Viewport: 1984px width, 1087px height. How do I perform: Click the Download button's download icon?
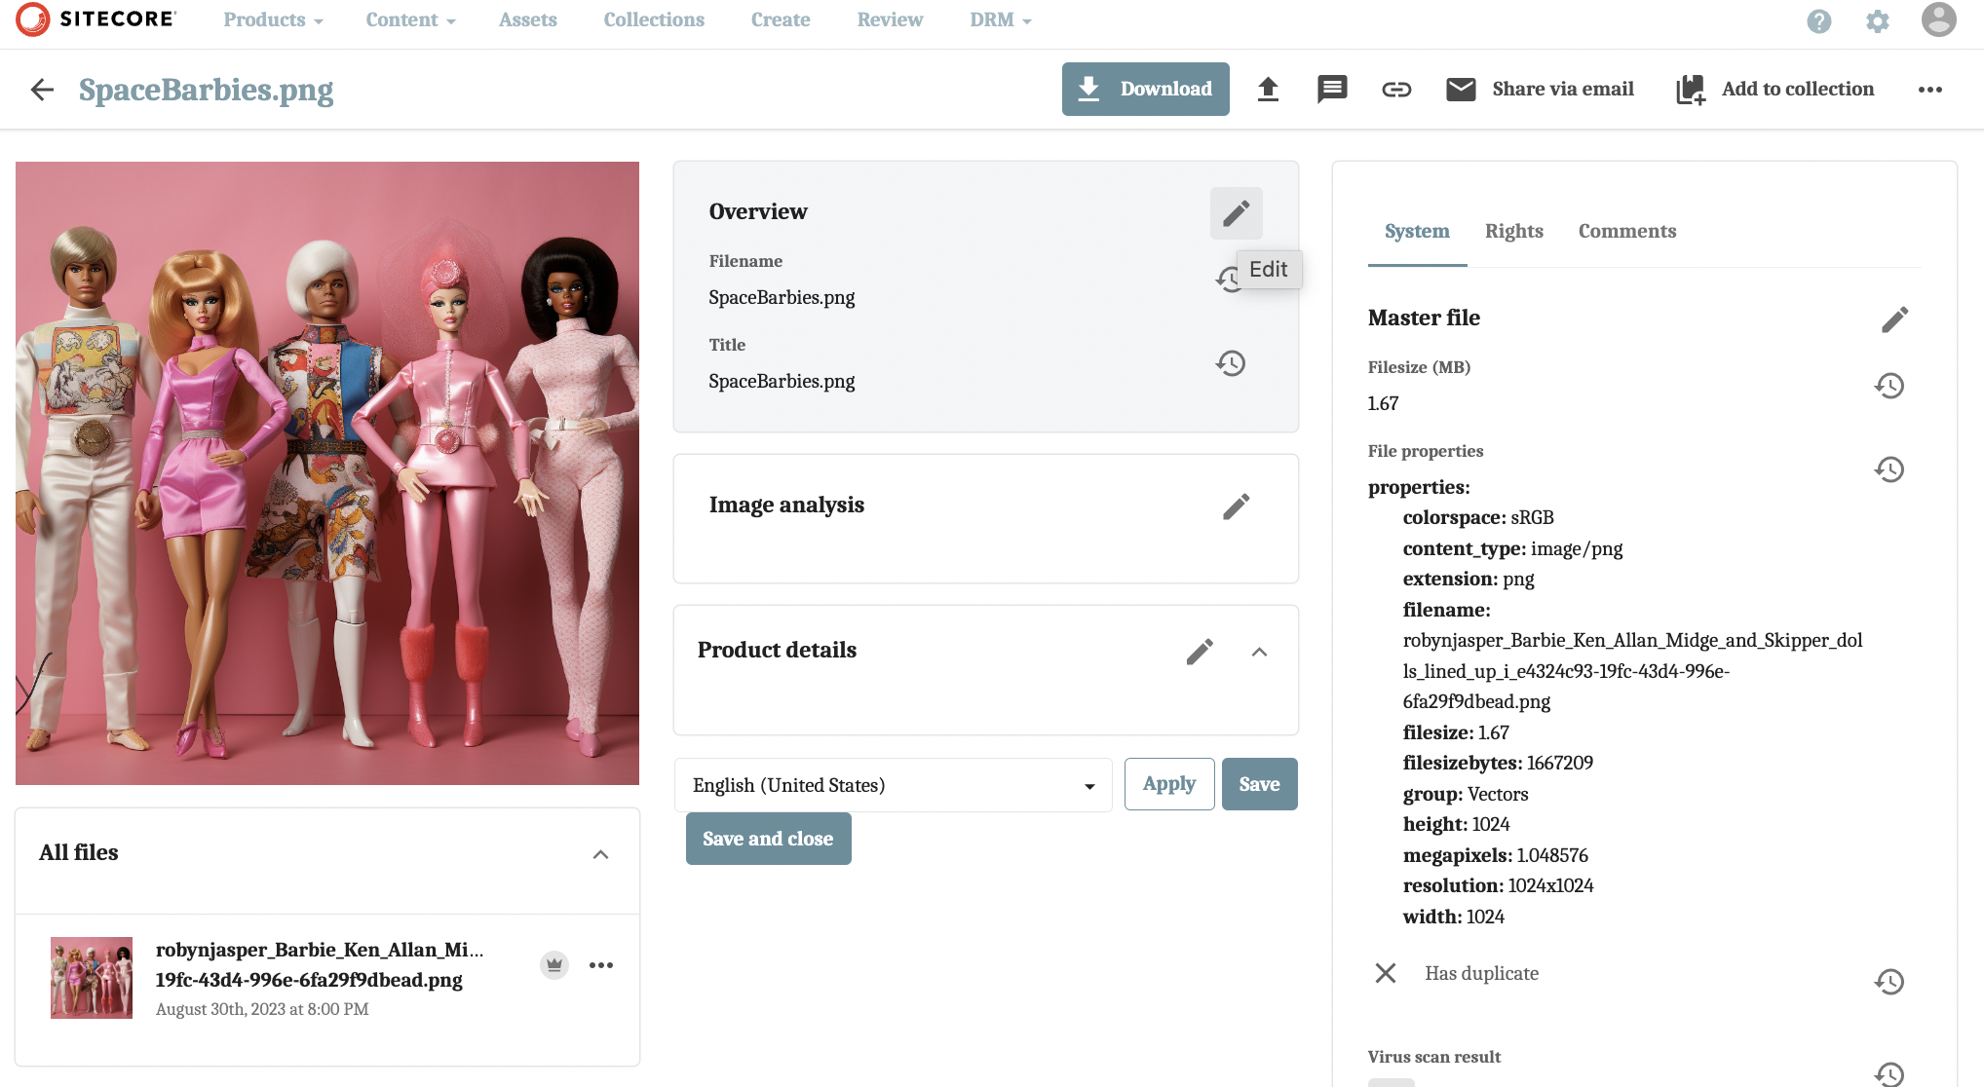point(1087,89)
